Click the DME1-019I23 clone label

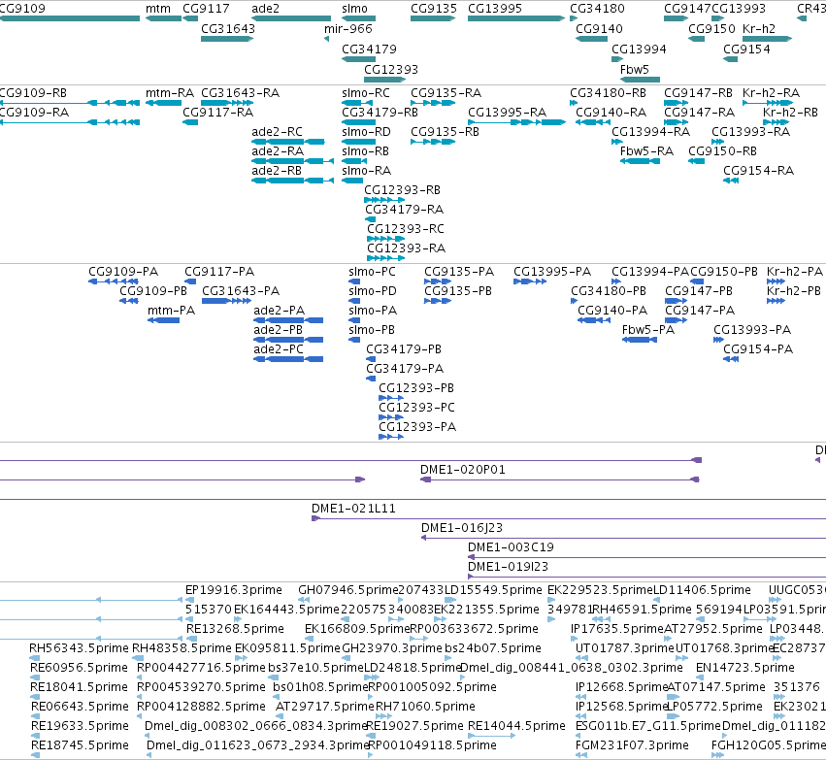coord(508,567)
